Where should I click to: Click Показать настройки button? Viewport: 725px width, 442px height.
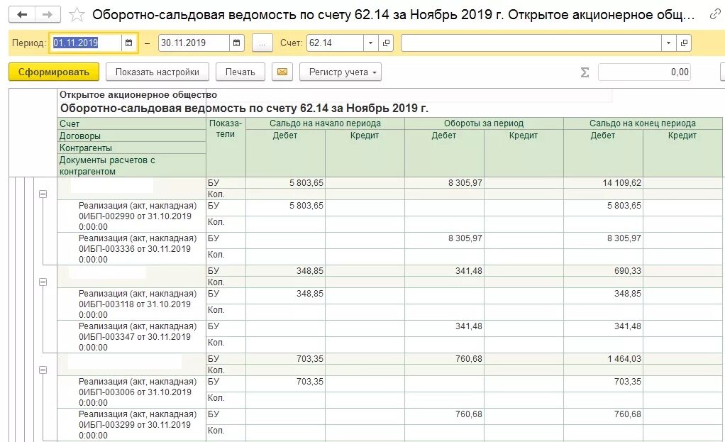pos(157,72)
